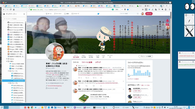This screenshot has width=195, height=109.
Task: Click the retweet icon under the pinned tweet
Action: [x=86, y=78]
